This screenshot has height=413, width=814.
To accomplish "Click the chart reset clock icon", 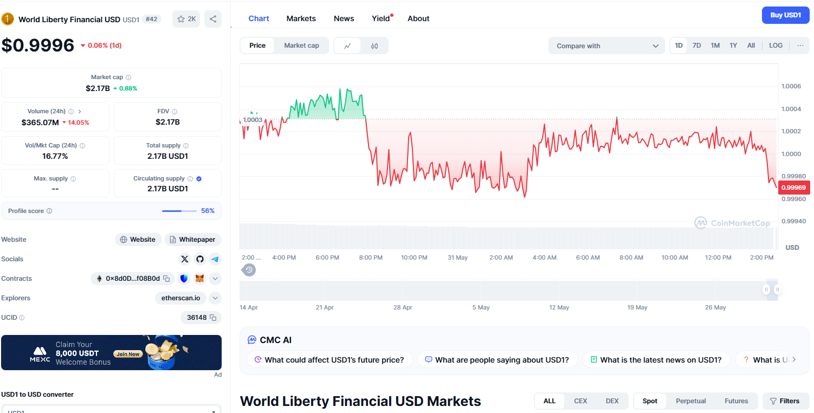I will [248, 269].
